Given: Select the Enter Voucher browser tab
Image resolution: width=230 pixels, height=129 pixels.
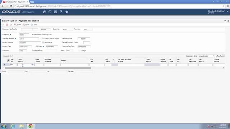Looking at the screenshot, I should tap(15, 2).
